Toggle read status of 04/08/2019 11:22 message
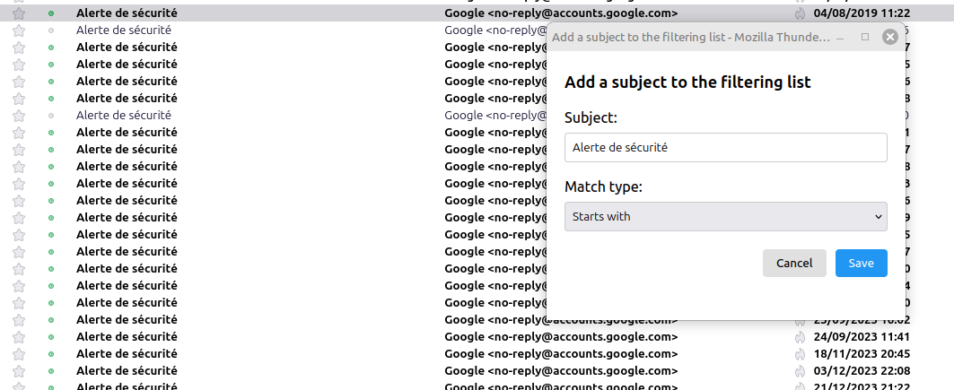 pos(51,13)
